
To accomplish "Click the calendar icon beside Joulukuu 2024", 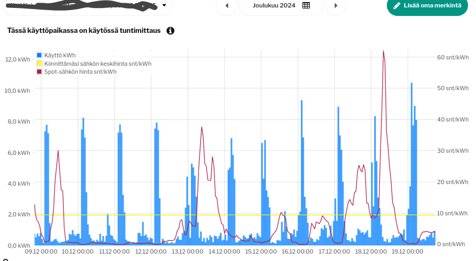I will point(306,5).
